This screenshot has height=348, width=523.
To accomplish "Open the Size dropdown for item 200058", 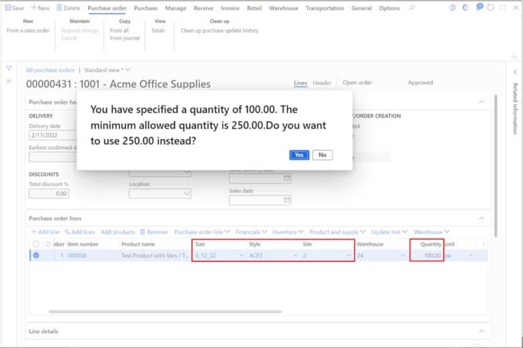I will coord(240,255).
